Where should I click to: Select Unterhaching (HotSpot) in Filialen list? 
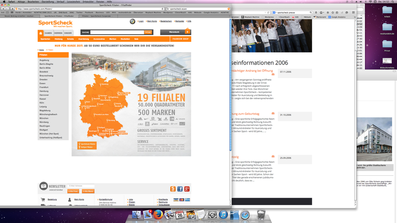[51, 138]
